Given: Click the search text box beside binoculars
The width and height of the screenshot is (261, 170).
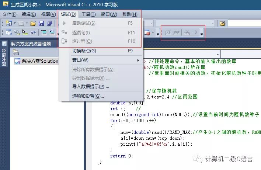Looking at the screenshot, I should point(244,23).
